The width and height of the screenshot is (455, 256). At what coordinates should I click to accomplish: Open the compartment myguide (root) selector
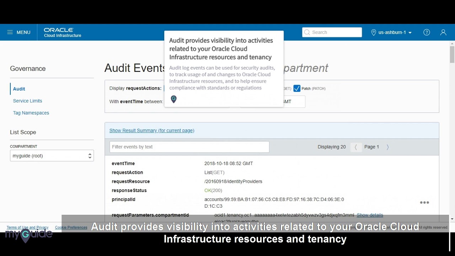point(52,156)
